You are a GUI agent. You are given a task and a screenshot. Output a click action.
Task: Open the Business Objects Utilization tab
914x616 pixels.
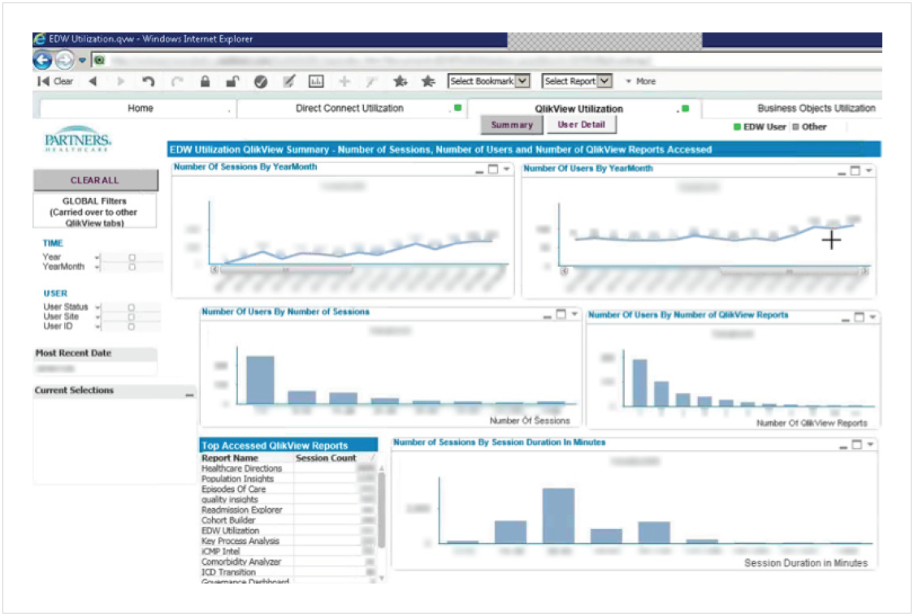(792, 108)
